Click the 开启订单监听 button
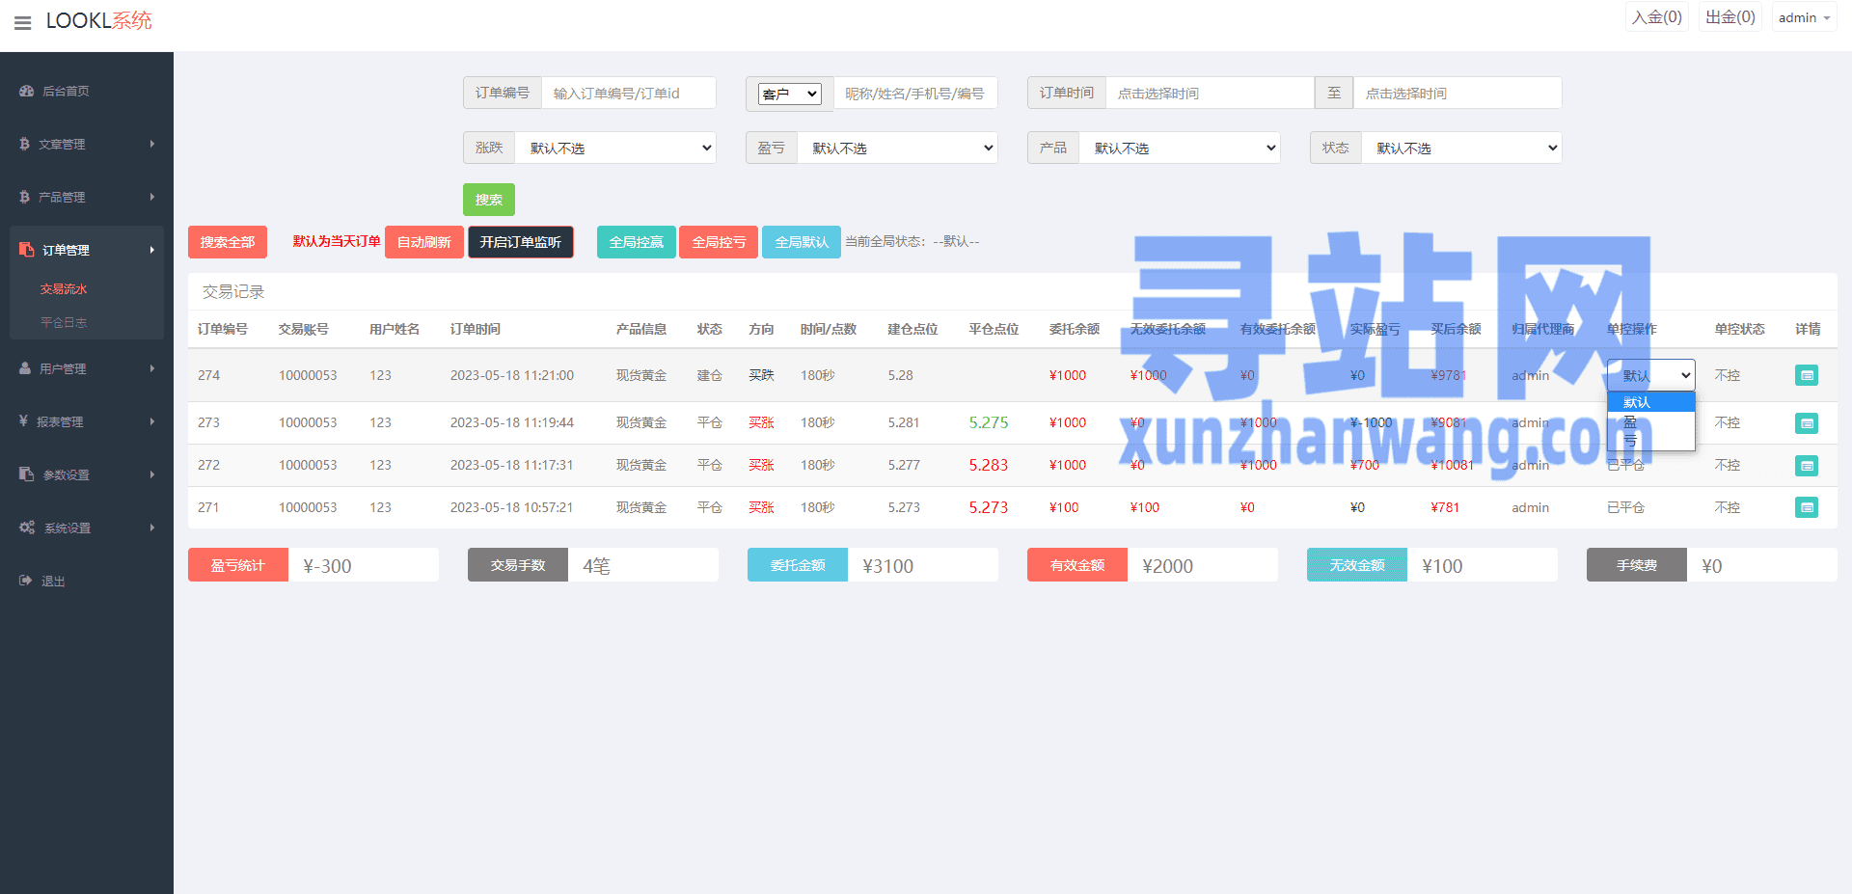Image resolution: width=1852 pixels, height=894 pixels. click(521, 242)
